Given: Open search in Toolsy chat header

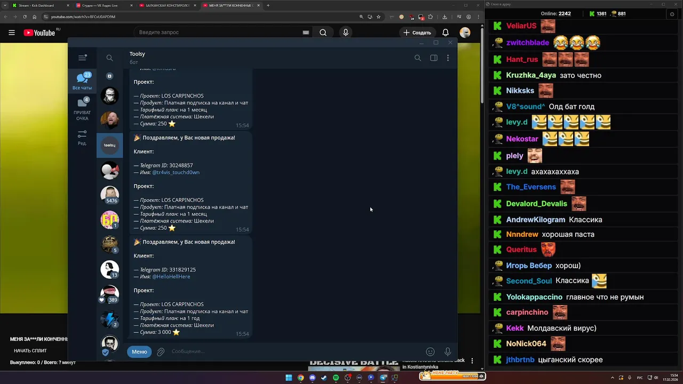Looking at the screenshot, I should pyautogui.click(x=418, y=58).
